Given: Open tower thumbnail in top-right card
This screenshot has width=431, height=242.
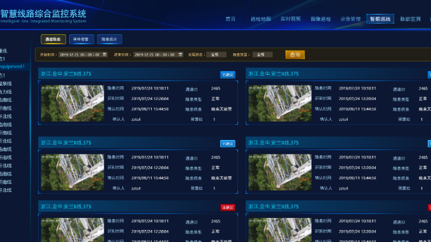Looking at the screenshot, I should (280, 103).
